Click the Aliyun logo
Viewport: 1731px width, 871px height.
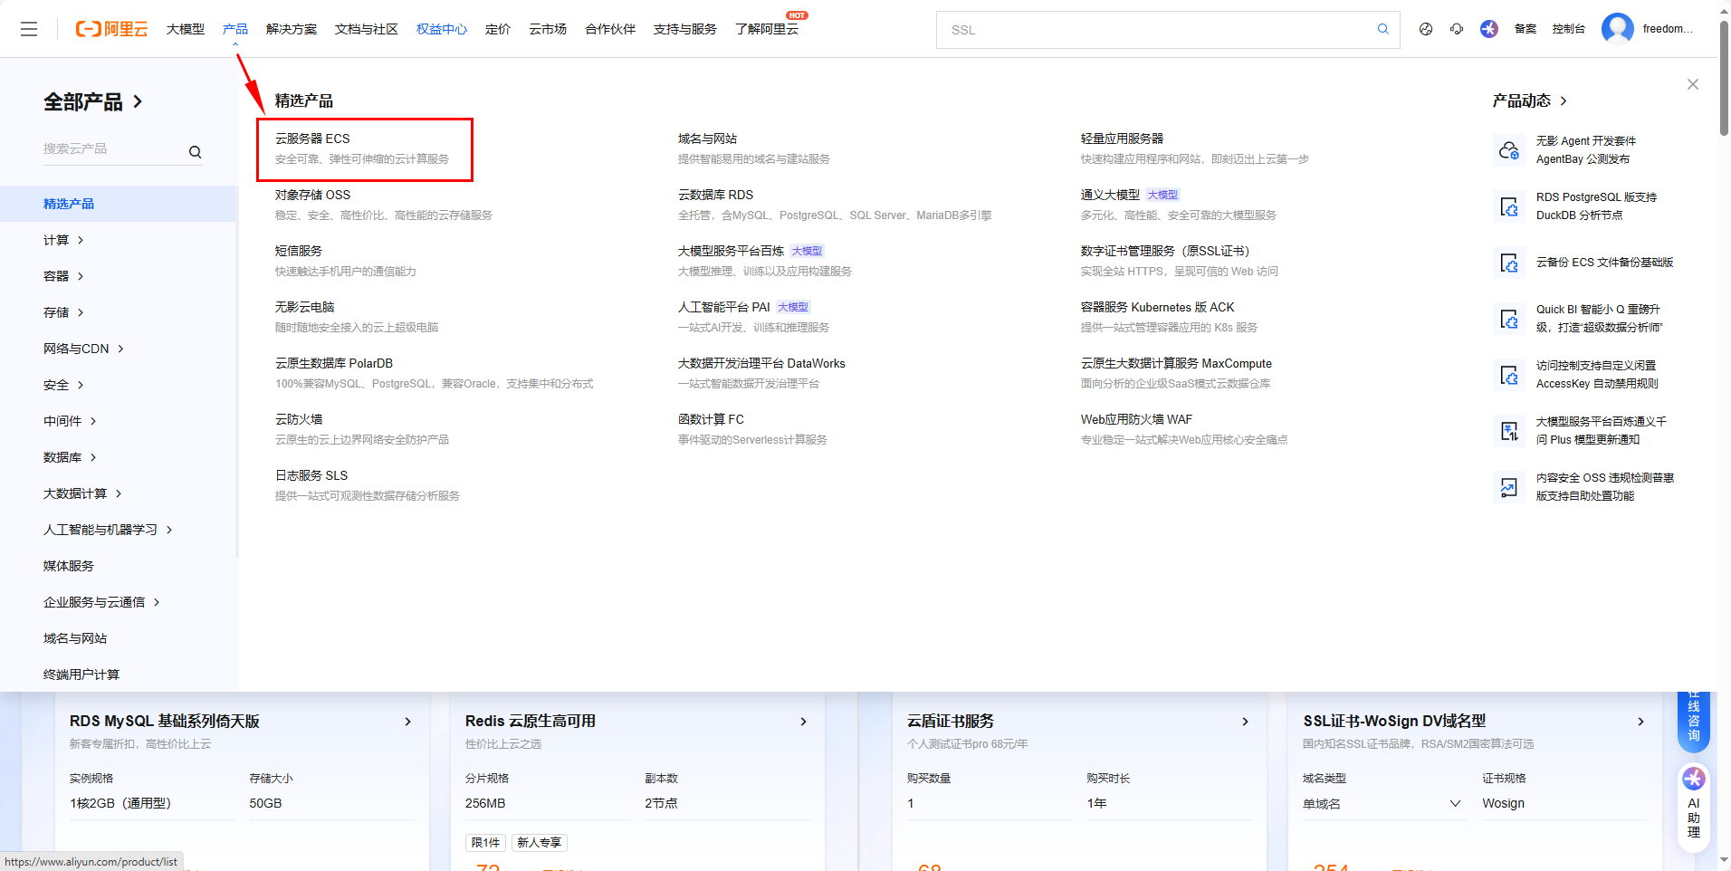(x=111, y=29)
